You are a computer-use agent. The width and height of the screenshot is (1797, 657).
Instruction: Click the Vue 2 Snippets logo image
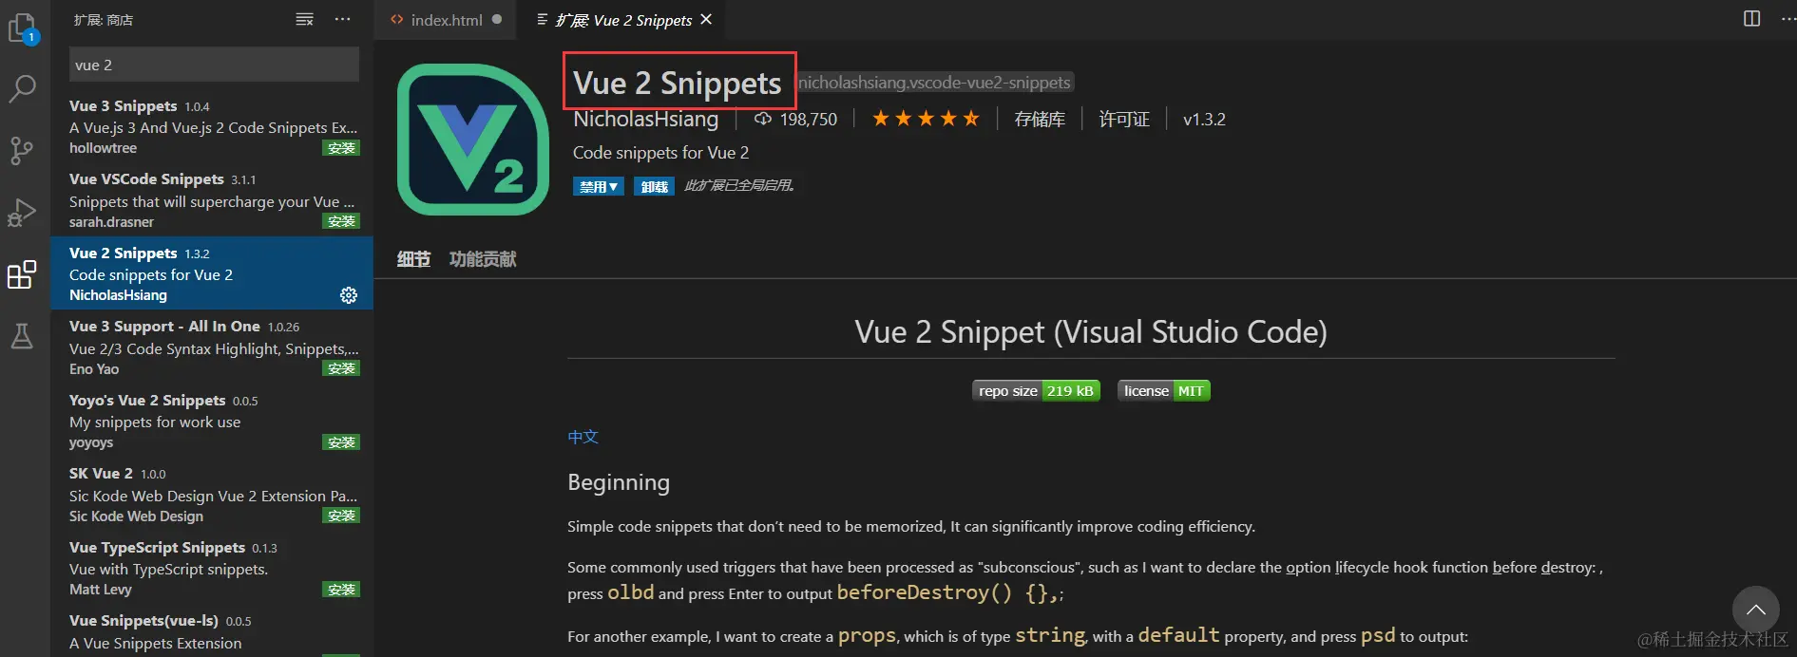pos(472,140)
